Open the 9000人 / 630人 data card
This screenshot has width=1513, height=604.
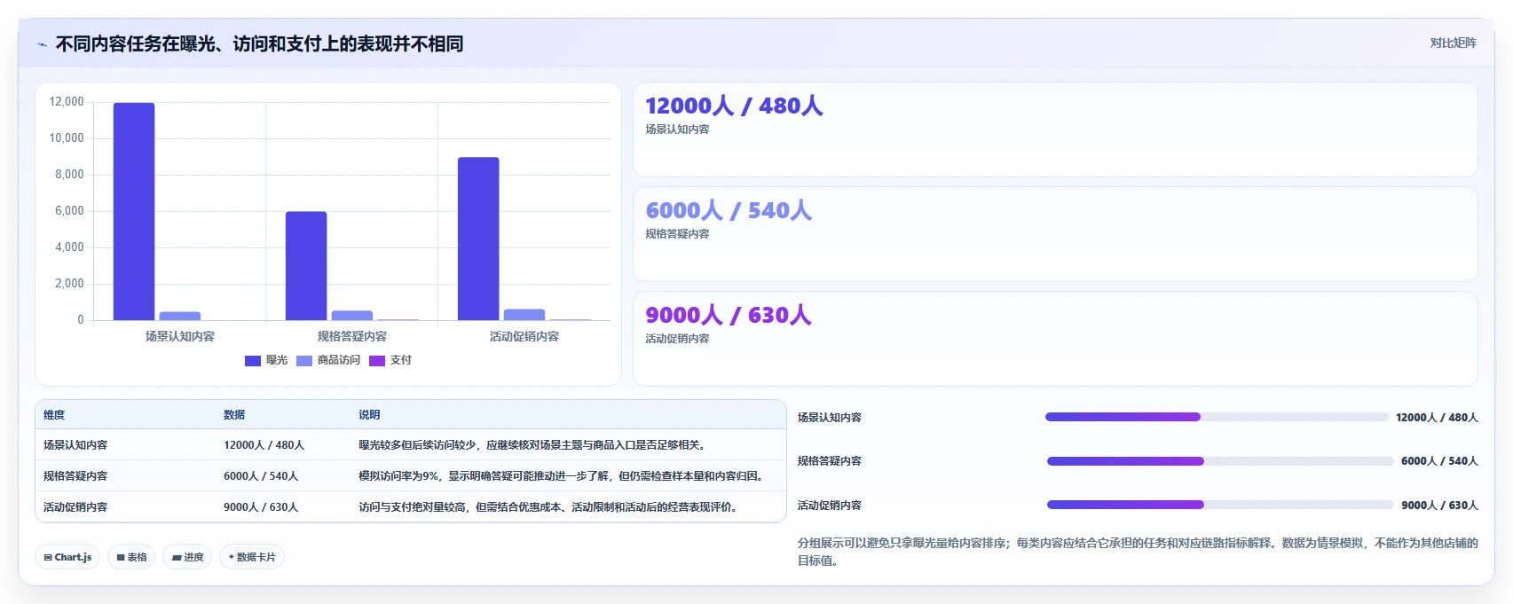coord(1055,339)
